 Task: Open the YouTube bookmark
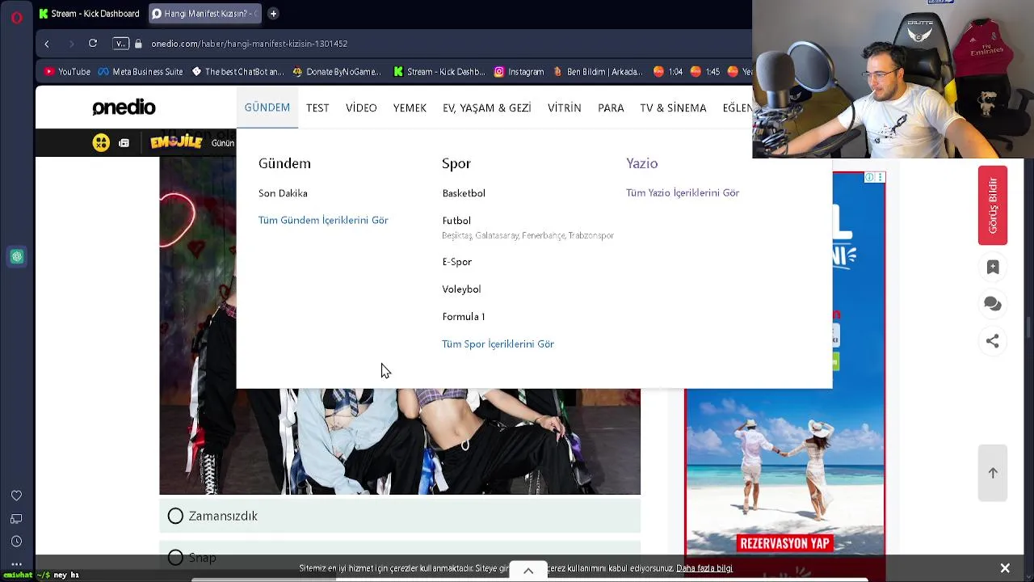pos(66,72)
